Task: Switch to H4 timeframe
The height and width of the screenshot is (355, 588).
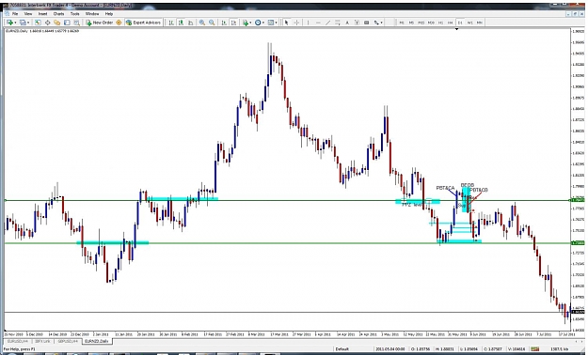Action: click(450, 23)
